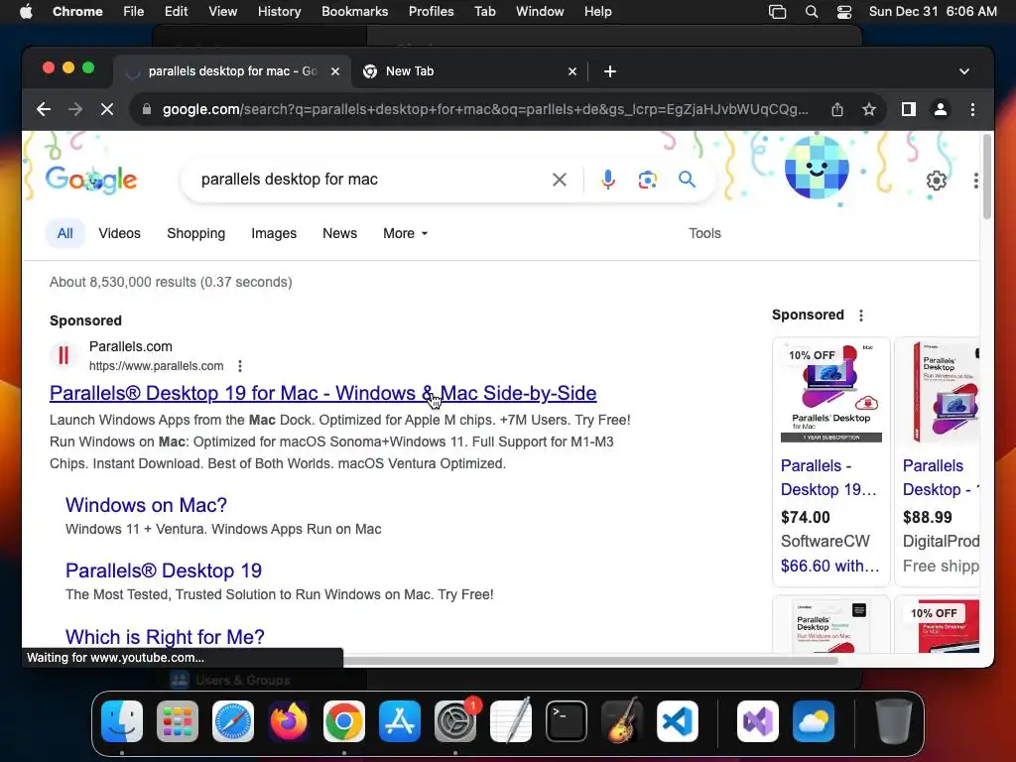Screen dimensions: 1016x762
Task: Open the History menu
Action: coord(279,12)
